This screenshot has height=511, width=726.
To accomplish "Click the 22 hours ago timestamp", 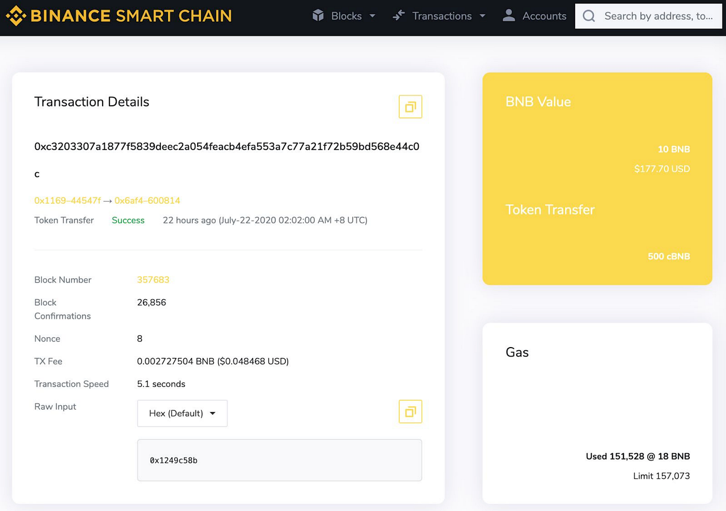I will [x=265, y=220].
